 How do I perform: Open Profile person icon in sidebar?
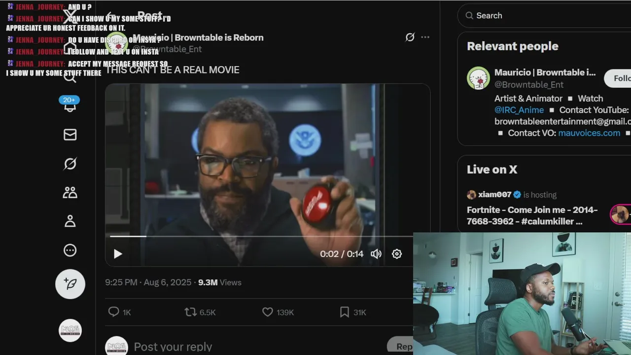pyautogui.click(x=70, y=221)
